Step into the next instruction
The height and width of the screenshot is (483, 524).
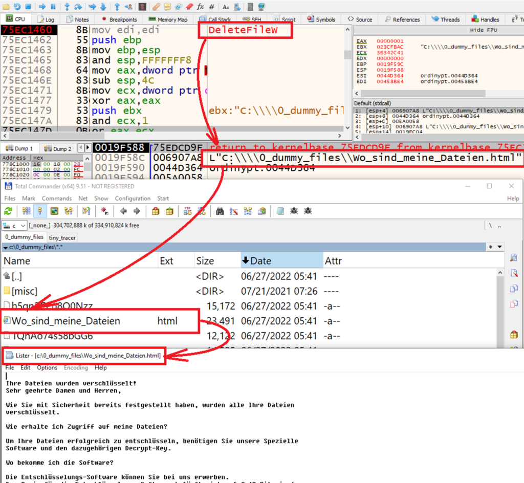(x=66, y=6)
